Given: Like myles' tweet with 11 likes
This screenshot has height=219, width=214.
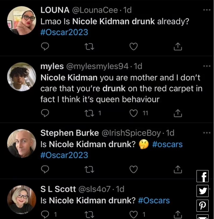Looking at the screenshot, I should 134,113.
